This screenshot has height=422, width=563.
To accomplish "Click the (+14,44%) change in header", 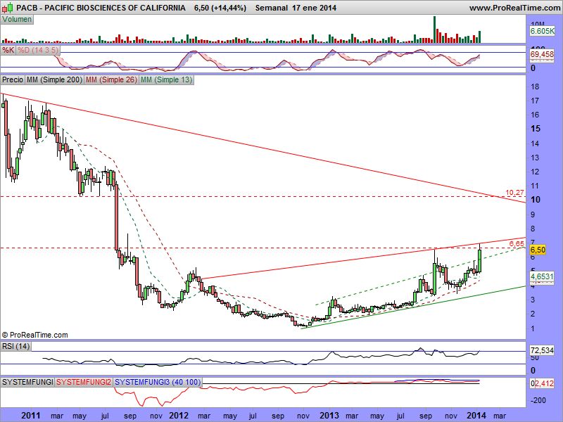I will [230, 8].
